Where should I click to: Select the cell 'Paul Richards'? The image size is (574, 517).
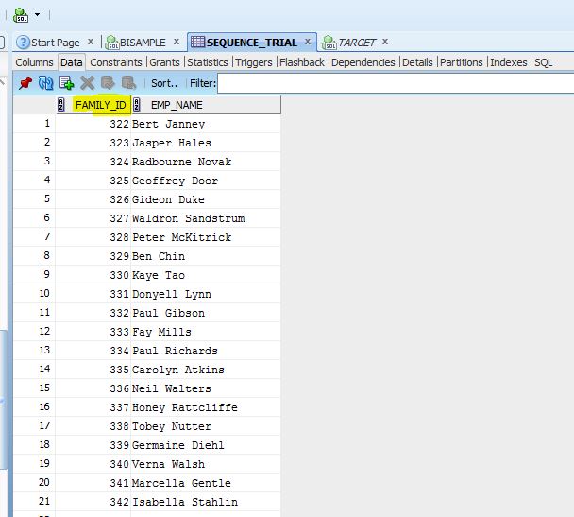206,351
